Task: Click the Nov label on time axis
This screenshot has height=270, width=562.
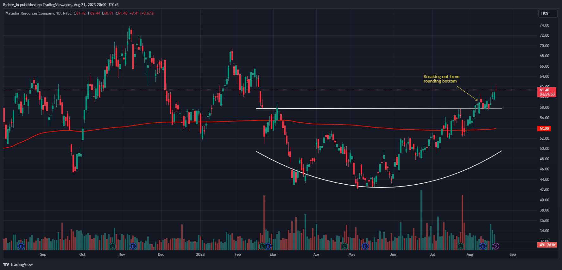Action: pos(122,255)
